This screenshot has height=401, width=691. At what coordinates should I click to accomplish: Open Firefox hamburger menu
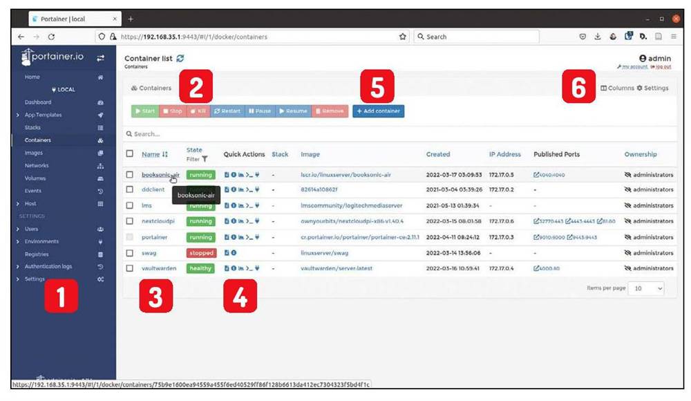pos(673,37)
